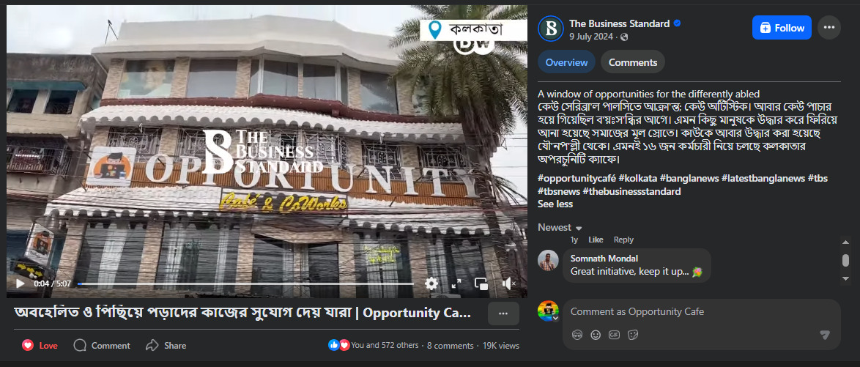
Task: Enter fullscreen video mode
Action: point(456,283)
